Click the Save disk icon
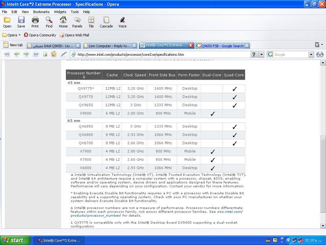Viewport: 326px width, 245px height. tap(21, 22)
